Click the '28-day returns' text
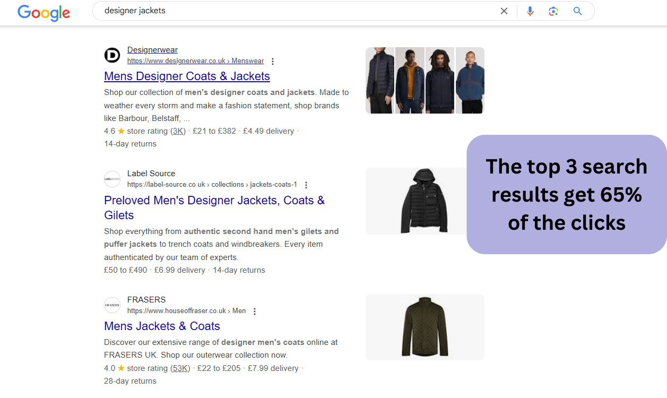The height and width of the screenshot is (398, 667). (131, 381)
